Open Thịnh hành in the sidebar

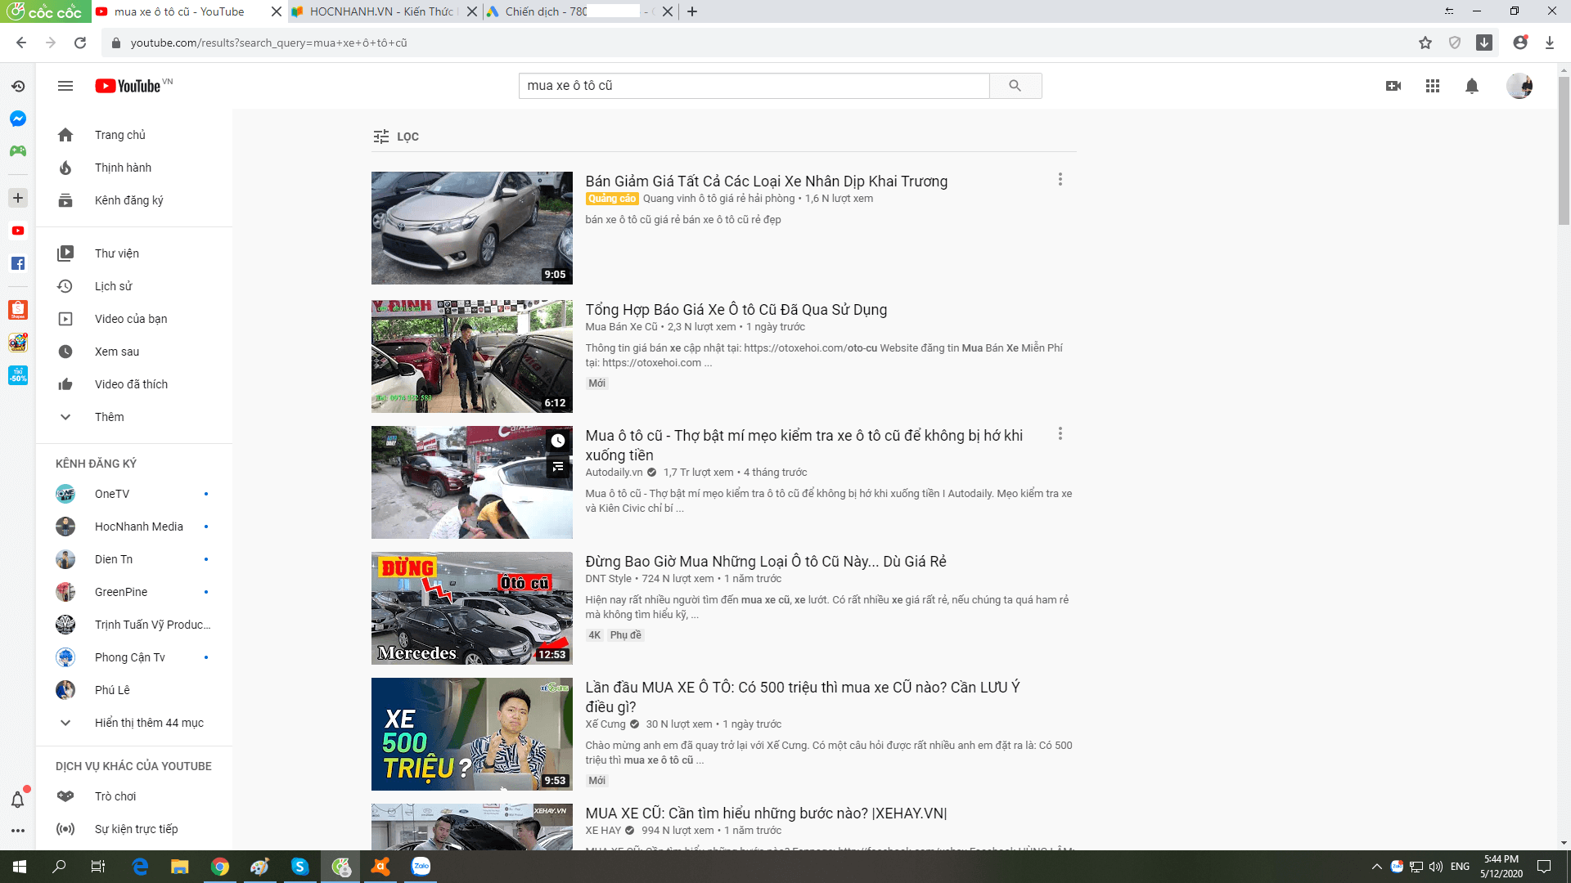coord(123,168)
